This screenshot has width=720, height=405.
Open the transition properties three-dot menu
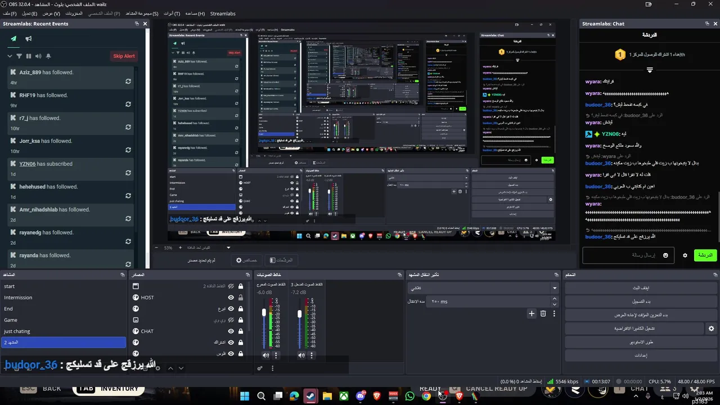point(554,313)
